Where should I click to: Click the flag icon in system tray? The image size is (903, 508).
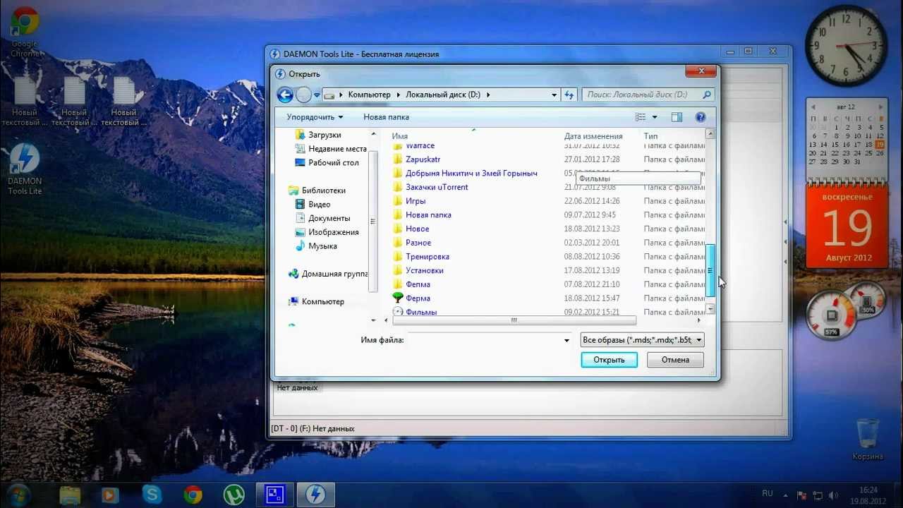tap(801, 495)
